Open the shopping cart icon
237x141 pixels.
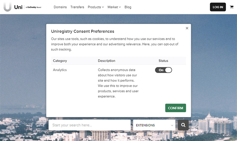tap(232, 7)
